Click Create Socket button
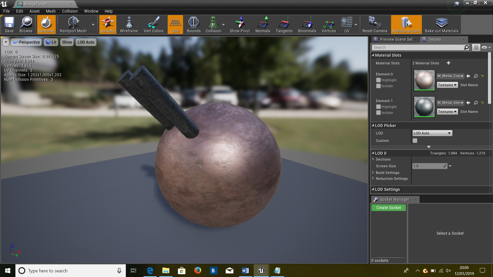 click(x=388, y=207)
